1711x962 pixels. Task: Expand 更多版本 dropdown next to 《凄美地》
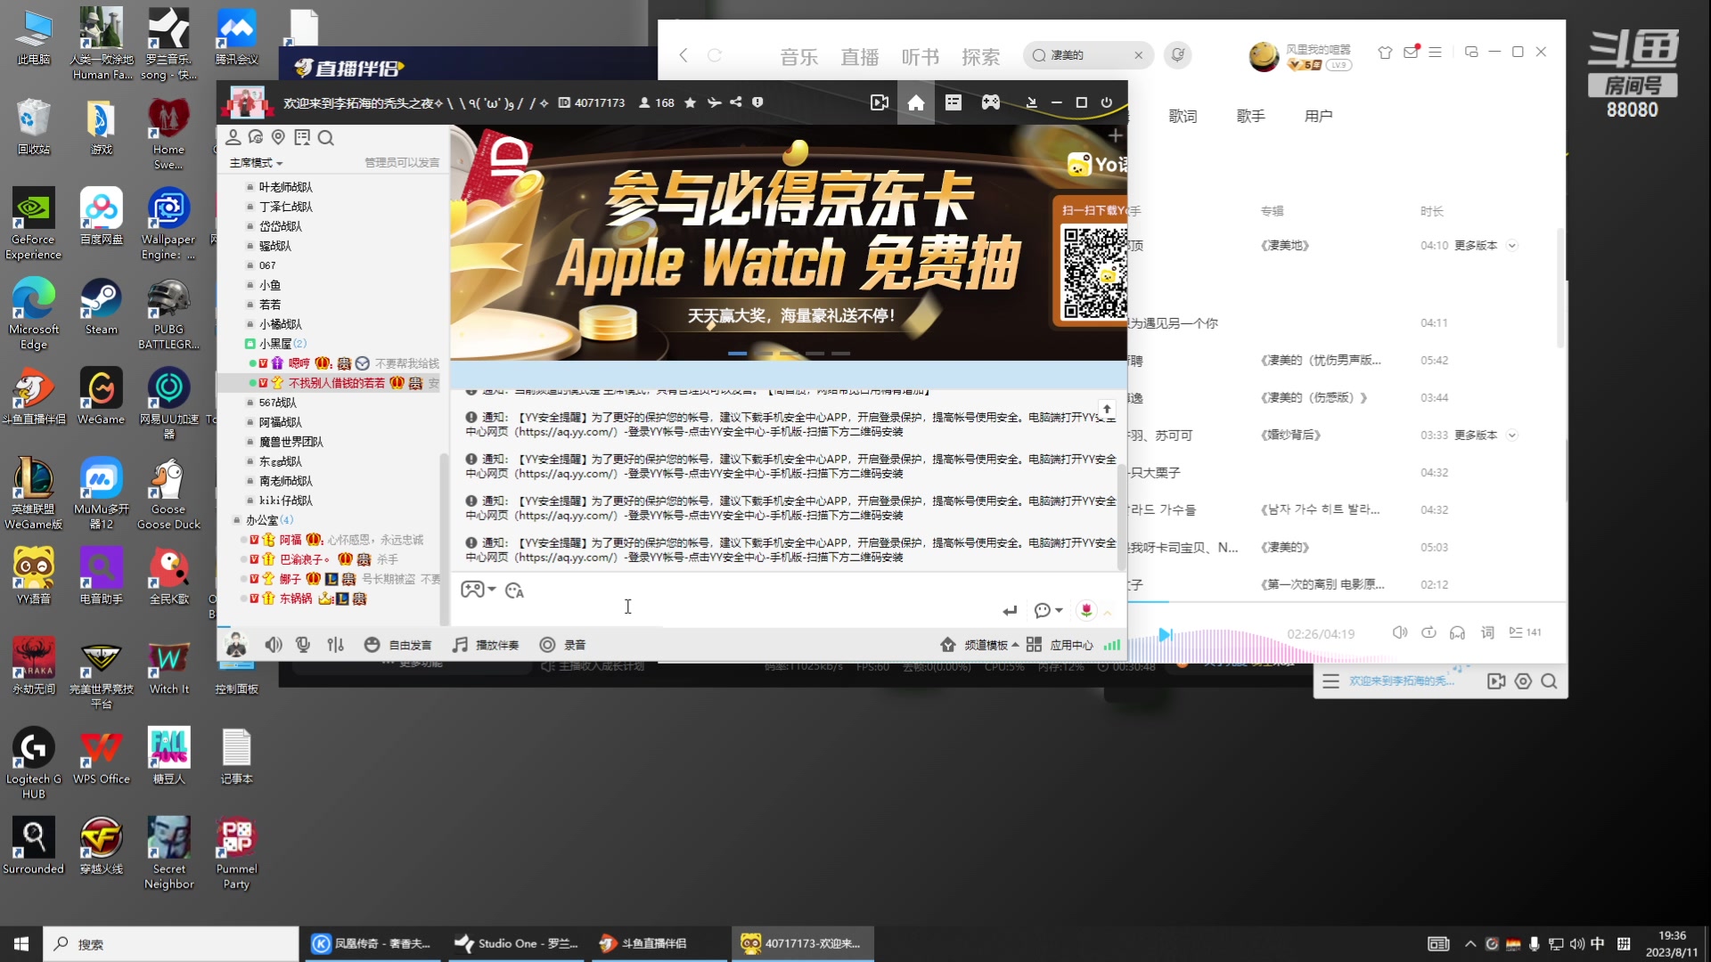(x=1512, y=245)
